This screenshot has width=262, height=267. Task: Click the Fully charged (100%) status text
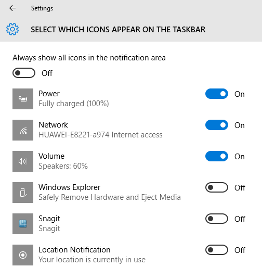coord(74,104)
